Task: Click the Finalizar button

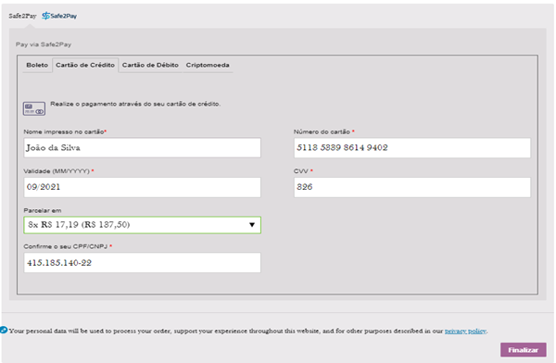Action: point(524,350)
